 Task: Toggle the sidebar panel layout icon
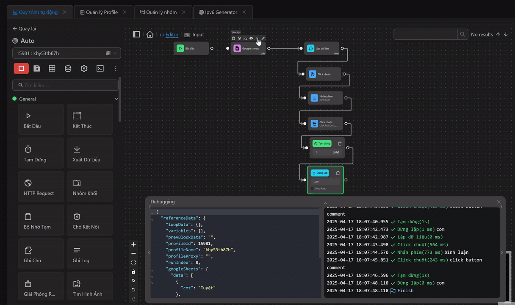point(136,35)
